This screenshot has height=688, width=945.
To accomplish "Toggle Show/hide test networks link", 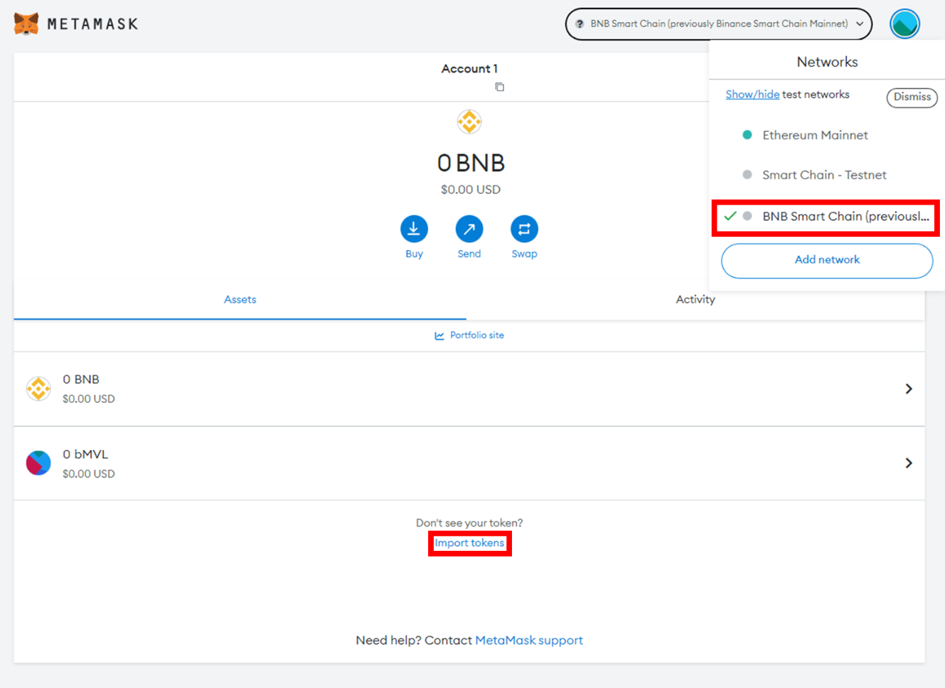I will [x=752, y=95].
